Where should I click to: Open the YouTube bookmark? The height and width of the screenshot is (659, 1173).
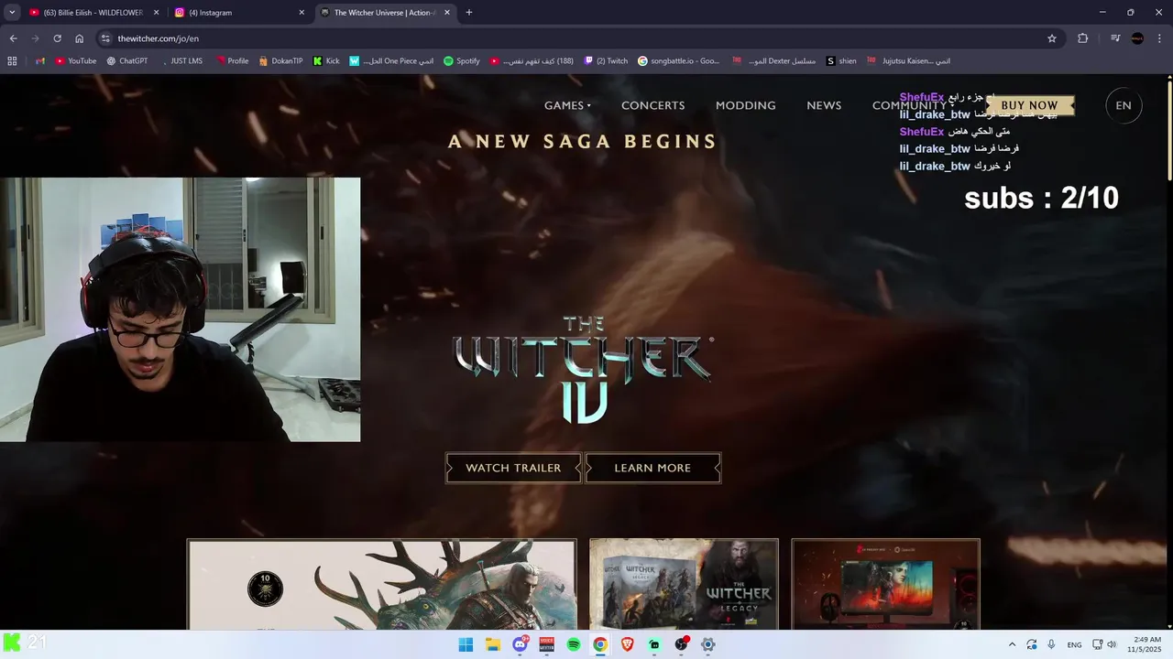[x=75, y=60]
